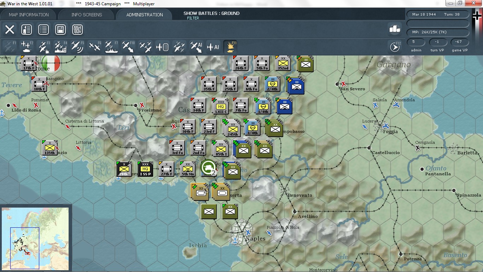Open the victory podium icon
This screenshot has height=272, width=483.
coord(395,29)
